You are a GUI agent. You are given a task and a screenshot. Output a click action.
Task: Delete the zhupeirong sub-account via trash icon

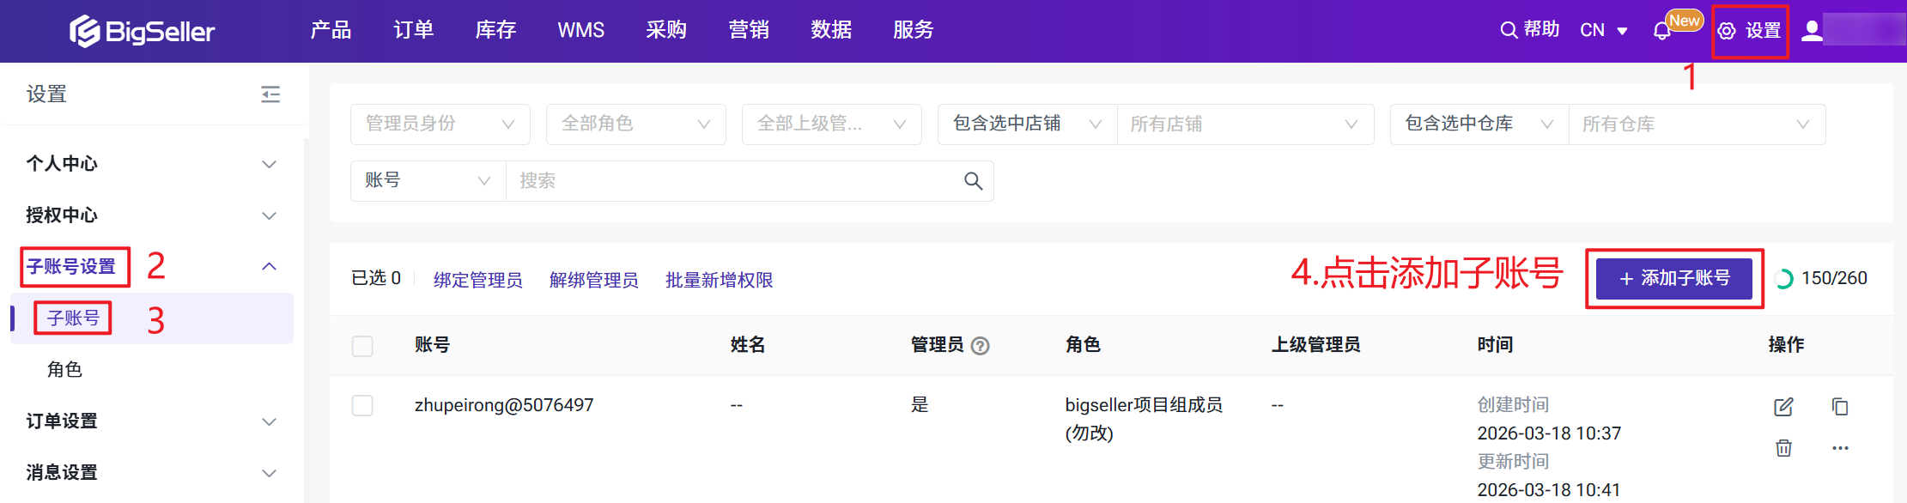pyautogui.click(x=1783, y=448)
